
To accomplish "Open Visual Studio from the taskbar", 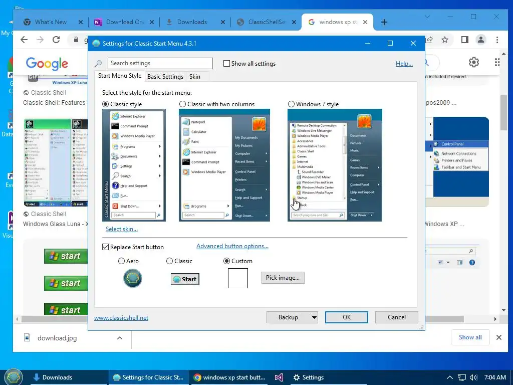I will coord(279,377).
